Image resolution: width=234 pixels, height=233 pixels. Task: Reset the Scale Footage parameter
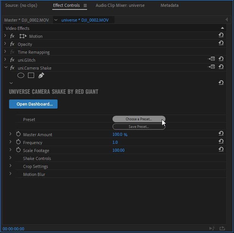[x=221, y=149]
